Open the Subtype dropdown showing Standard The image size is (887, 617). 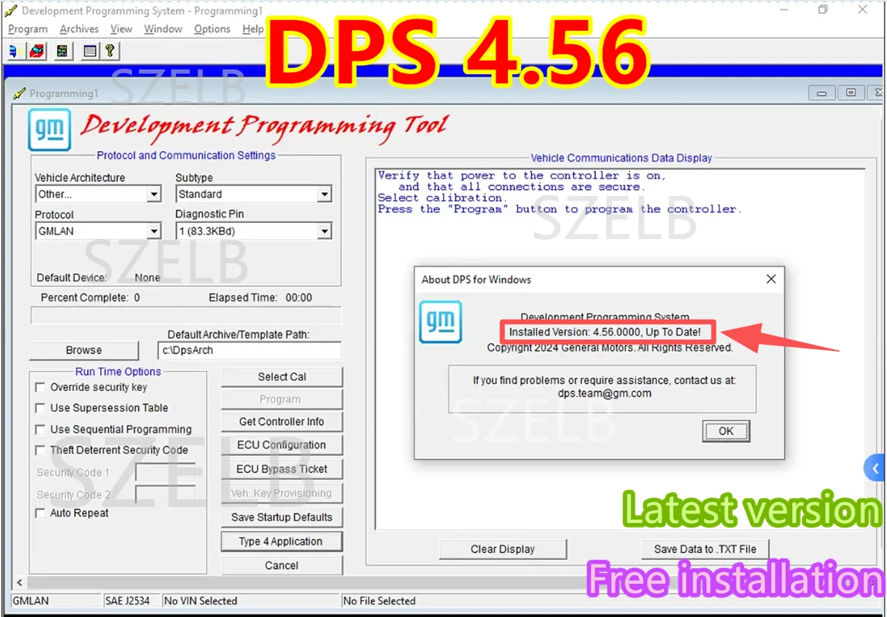click(323, 194)
